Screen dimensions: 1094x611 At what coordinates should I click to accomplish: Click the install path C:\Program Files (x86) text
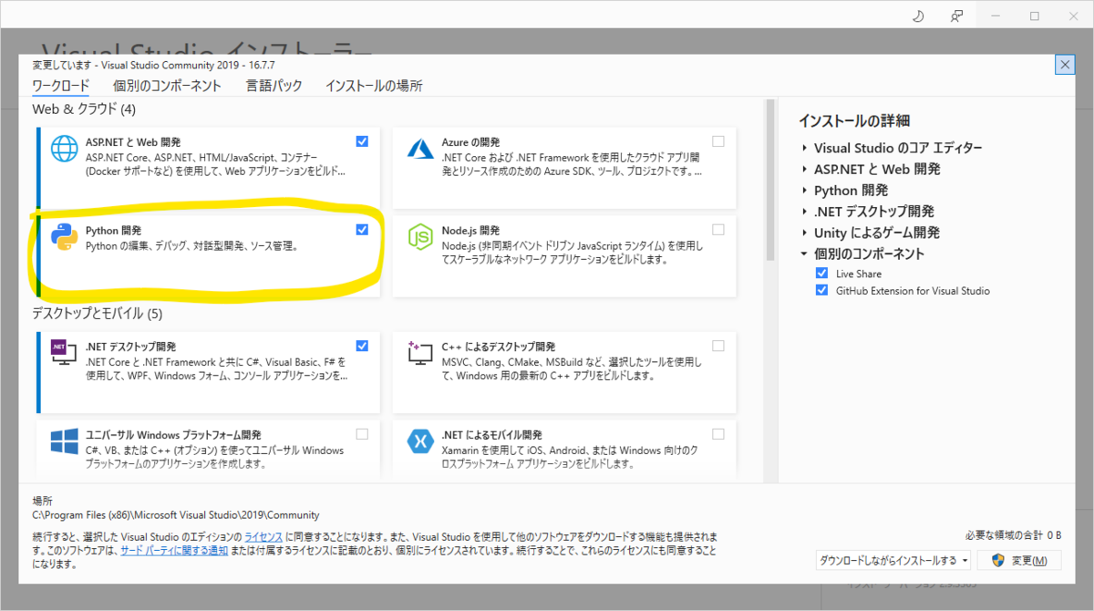(176, 515)
